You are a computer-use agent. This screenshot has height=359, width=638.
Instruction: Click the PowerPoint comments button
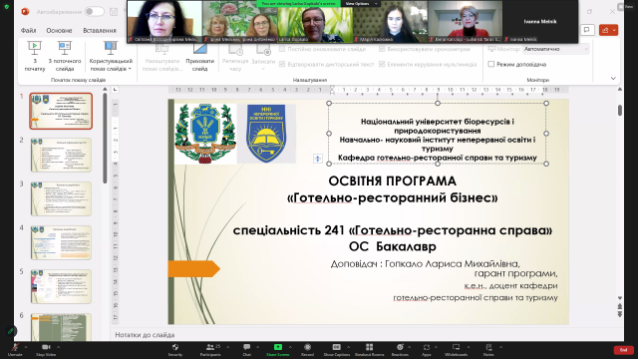(587, 30)
